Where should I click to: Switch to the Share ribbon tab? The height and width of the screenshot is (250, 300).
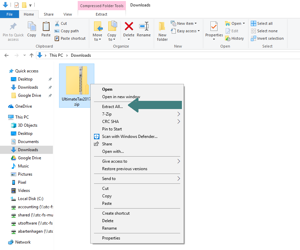[49, 14]
